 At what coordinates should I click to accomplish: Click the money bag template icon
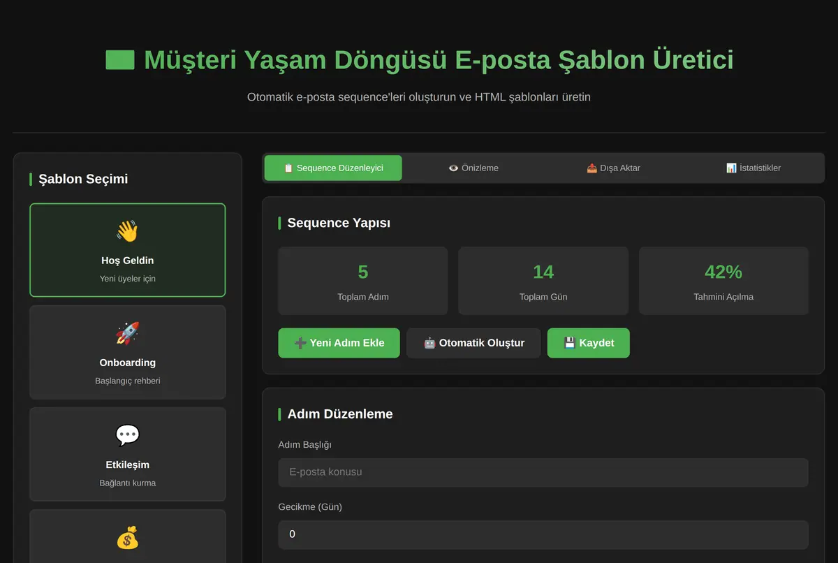(127, 537)
